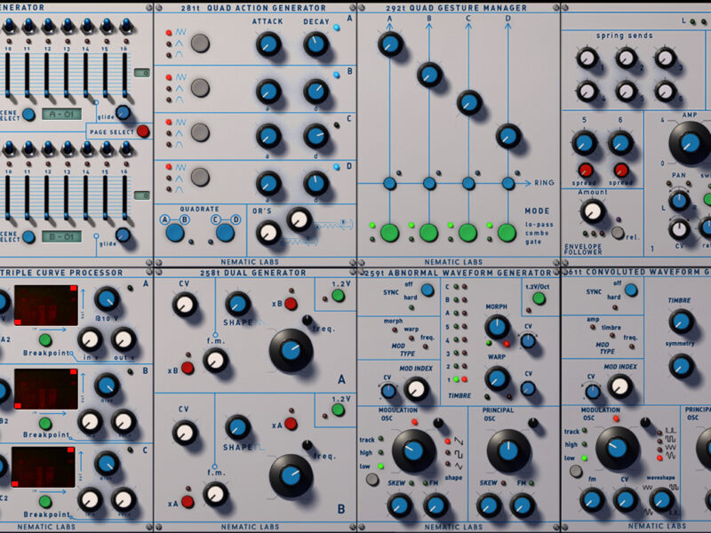Select knob A in Quad Gesture Manager
The height and width of the screenshot is (533, 711).
[x=389, y=44]
